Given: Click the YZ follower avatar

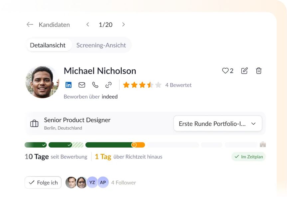Looking at the screenshot, I should 92,182.
